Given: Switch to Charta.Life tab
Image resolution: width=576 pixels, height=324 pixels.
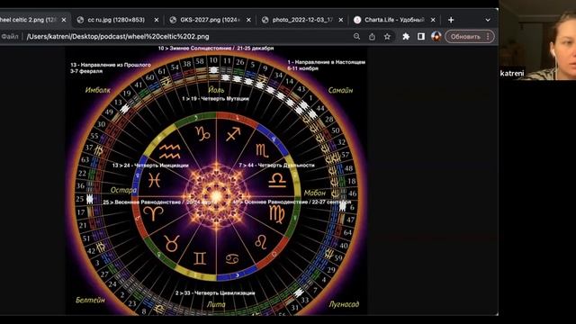Looking at the screenshot, I should tap(394, 20).
